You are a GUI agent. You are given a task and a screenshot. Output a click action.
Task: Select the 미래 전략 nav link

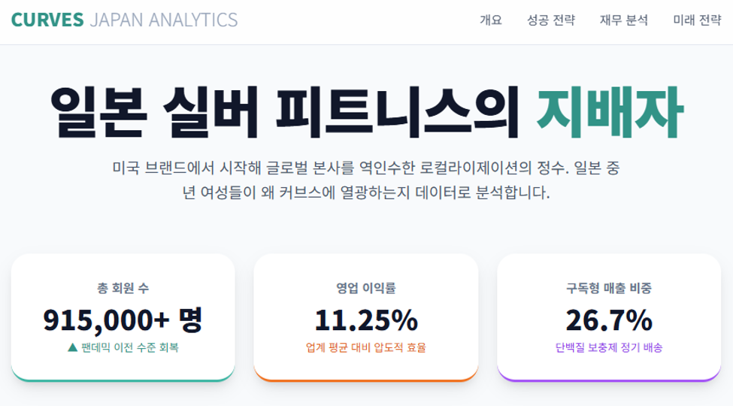[697, 20]
